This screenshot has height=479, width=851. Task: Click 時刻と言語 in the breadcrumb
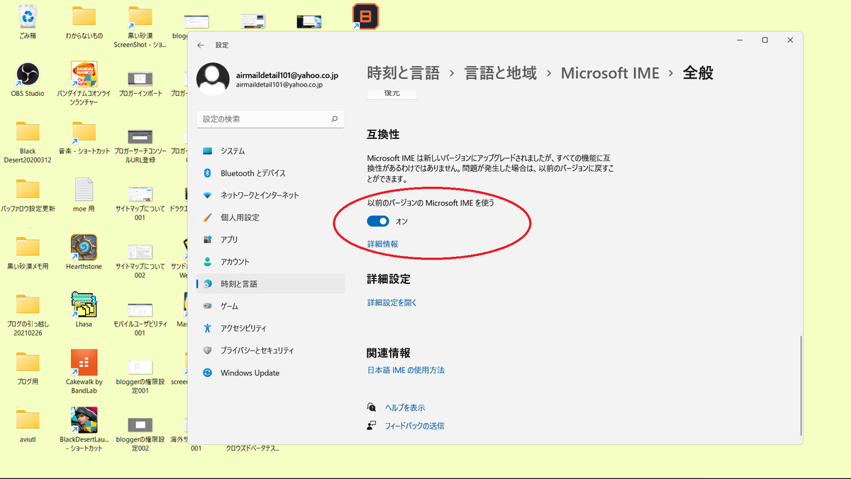click(404, 73)
